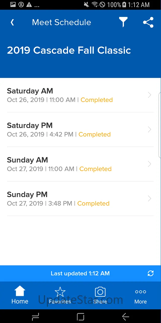The width and height of the screenshot is (161, 323).
Task: Tap the back arrow in header
Action: tap(12, 22)
